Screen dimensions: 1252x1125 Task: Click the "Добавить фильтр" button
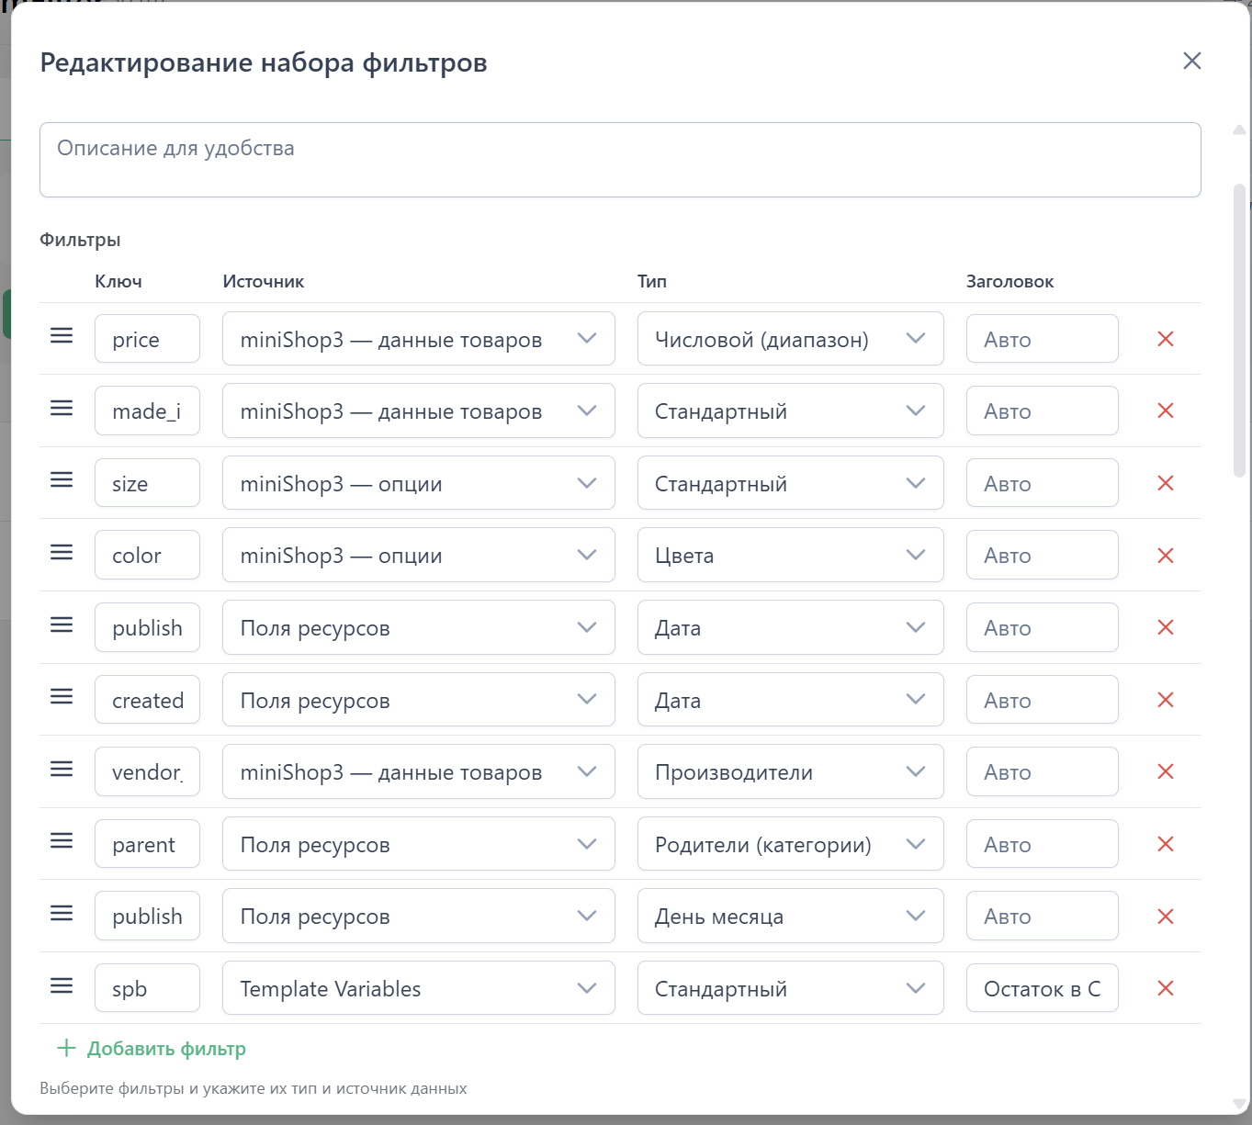152,1049
